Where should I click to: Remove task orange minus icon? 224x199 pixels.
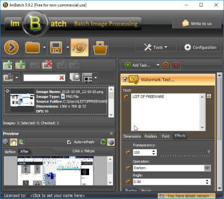tap(166, 65)
